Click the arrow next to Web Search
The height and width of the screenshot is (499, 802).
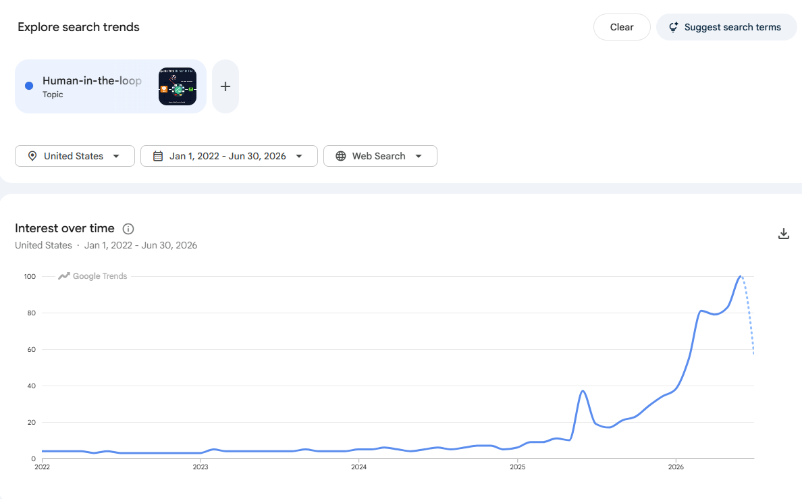[x=419, y=156]
